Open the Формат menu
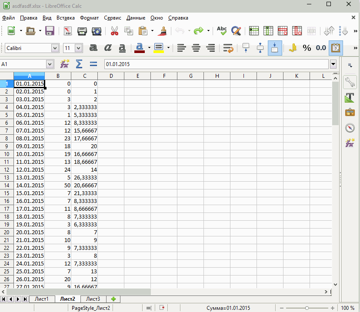The height and width of the screenshot is (312, 360). point(89,18)
